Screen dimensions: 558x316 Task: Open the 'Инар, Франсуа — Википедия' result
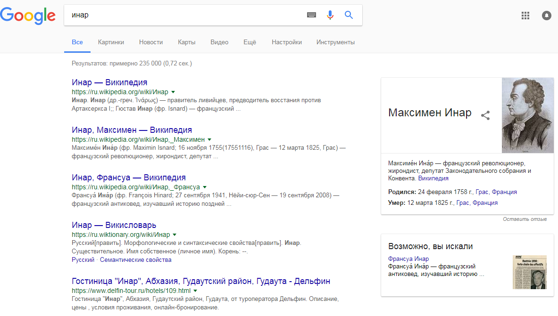(x=128, y=178)
